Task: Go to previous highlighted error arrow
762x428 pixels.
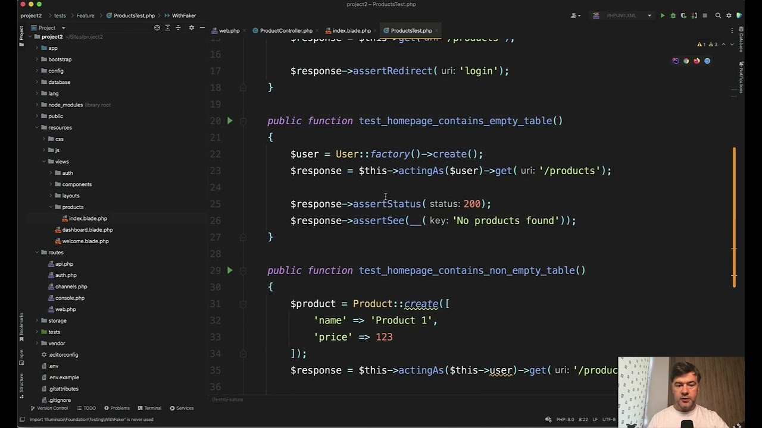Action: 724,45
